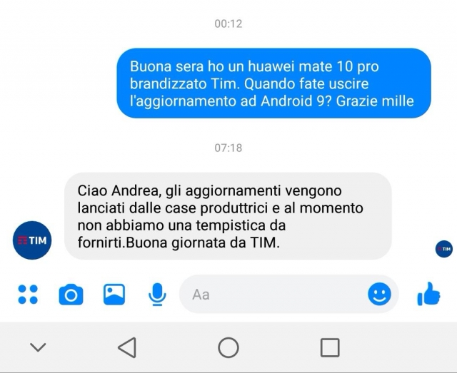Tap the blue sent message about Huawei Mate 10
Image resolution: width=457 pixels, height=373 pixels.
click(x=274, y=83)
